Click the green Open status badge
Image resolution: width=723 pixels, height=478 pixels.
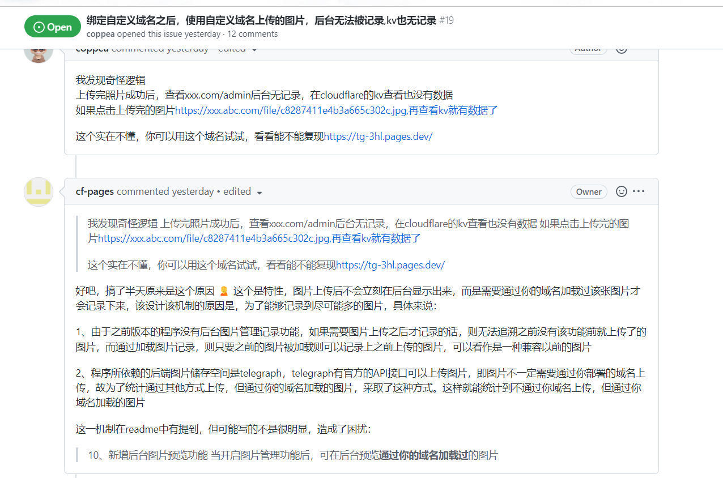53,27
